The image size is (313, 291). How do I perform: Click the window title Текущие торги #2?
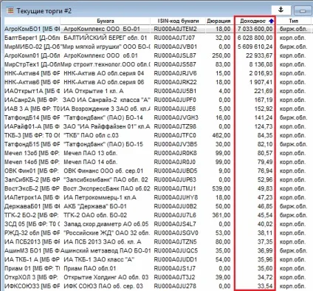click(x=44, y=11)
